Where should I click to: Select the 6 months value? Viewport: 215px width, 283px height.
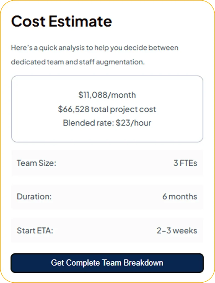pyautogui.click(x=180, y=197)
